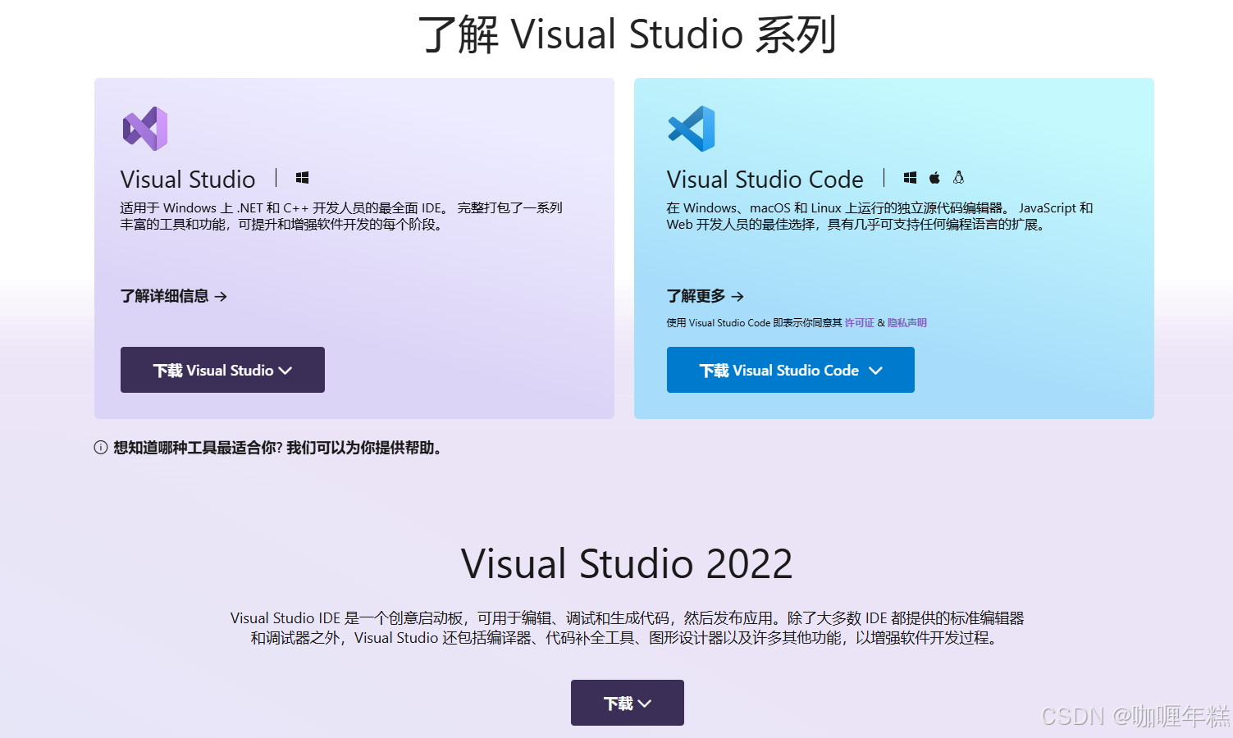Click the 使用 Visual Studio Code 即表示你同意其 notice text

click(x=754, y=323)
